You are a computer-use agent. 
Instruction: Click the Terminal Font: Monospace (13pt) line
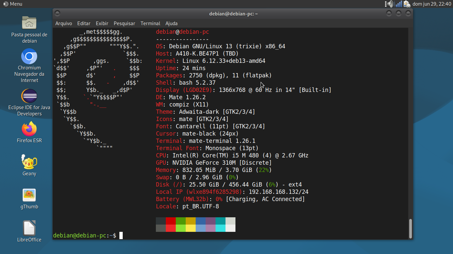[207, 148]
